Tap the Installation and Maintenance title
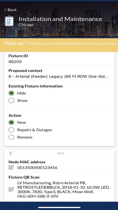The height and width of the screenshot is (210, 118). pos(60,19)
